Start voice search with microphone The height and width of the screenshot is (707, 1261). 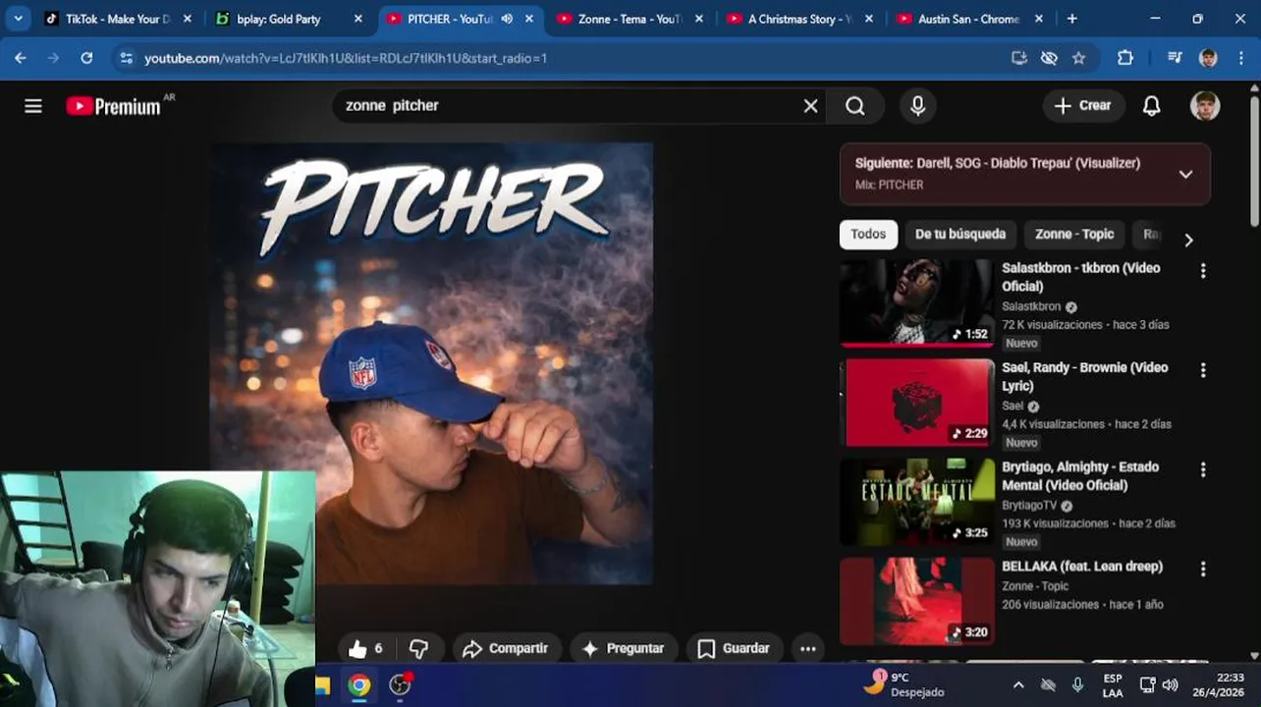[917, 106]
